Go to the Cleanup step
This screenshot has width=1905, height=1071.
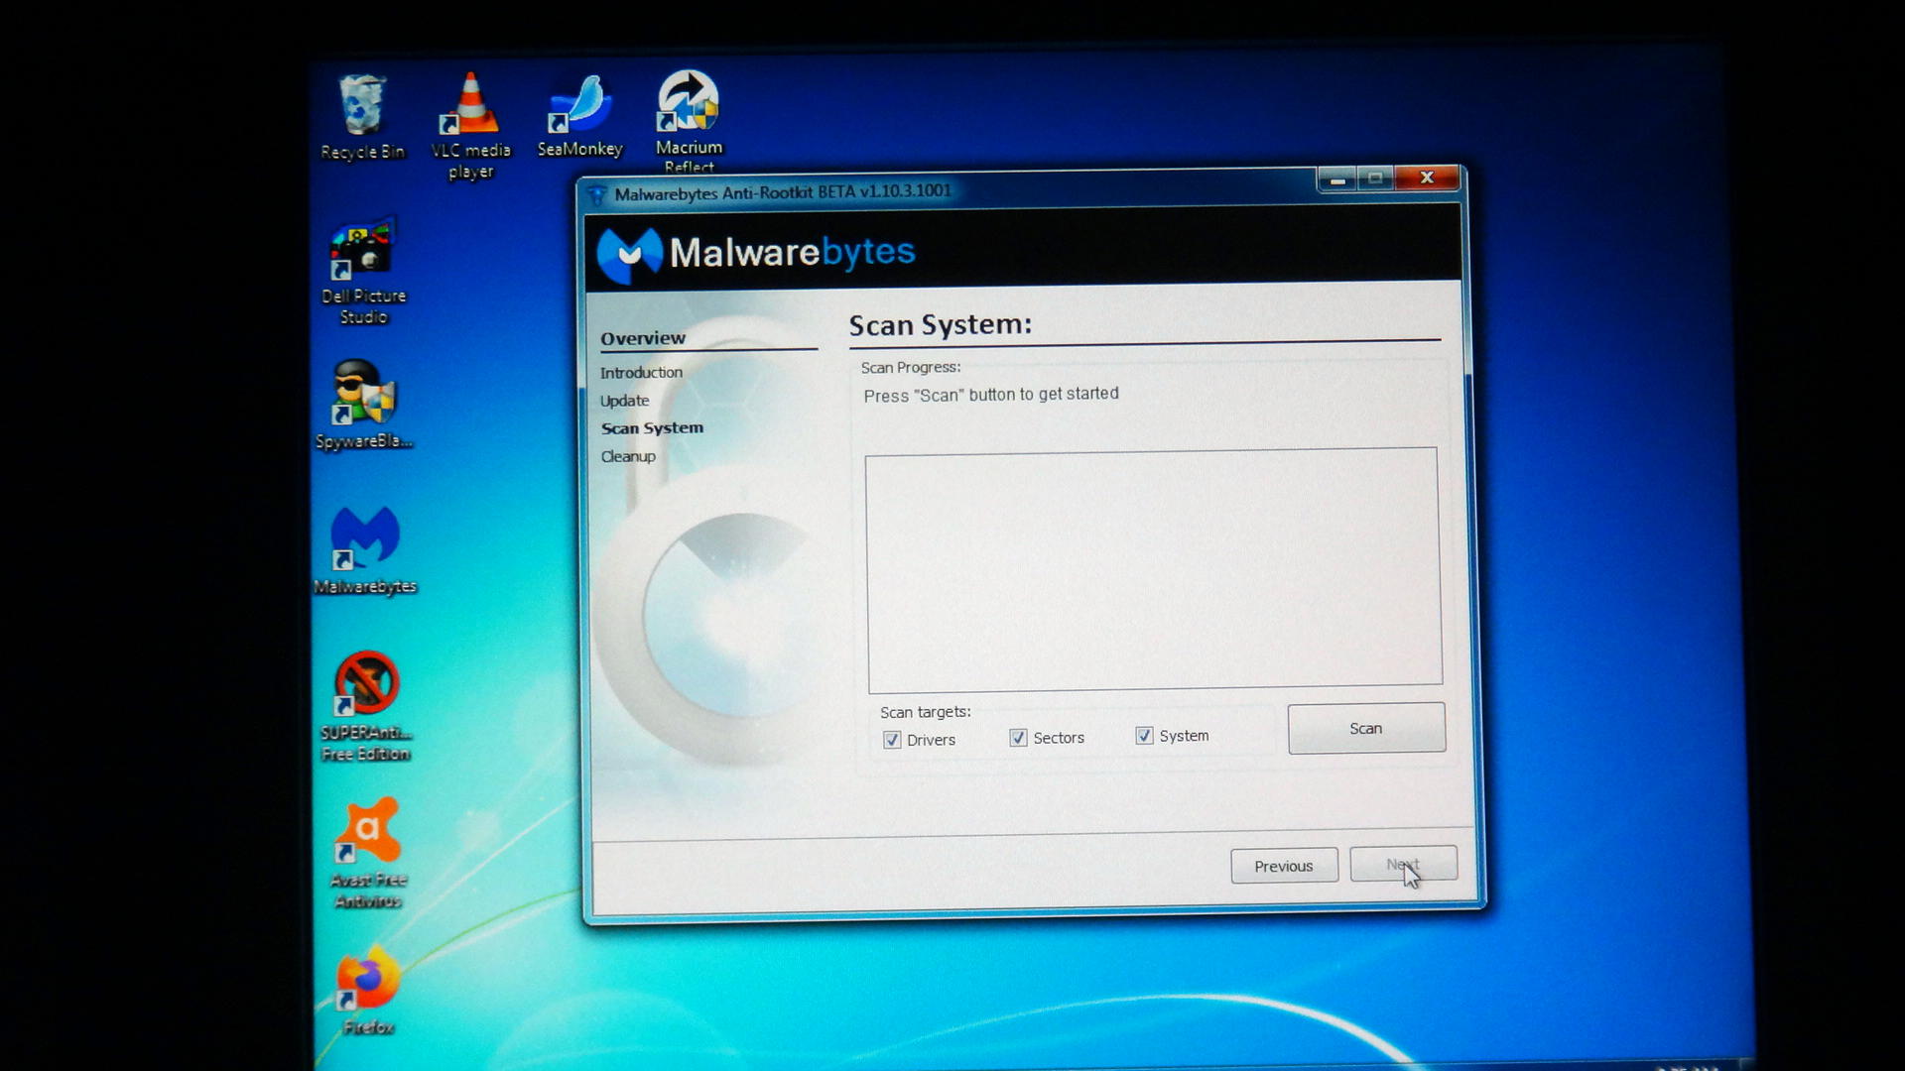click(x=628, y=456)
